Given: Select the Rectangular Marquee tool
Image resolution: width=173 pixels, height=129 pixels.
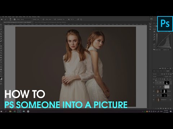Looking at the screenshot, I should (1, 27).
